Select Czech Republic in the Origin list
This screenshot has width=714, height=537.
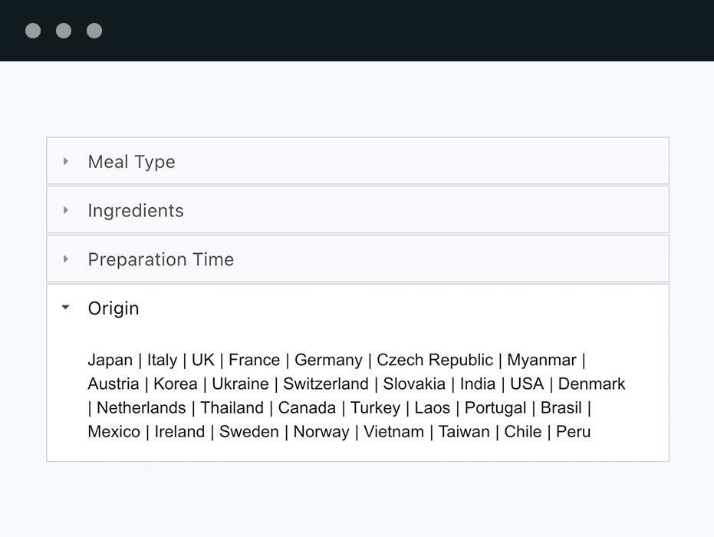tap(435, 361)
